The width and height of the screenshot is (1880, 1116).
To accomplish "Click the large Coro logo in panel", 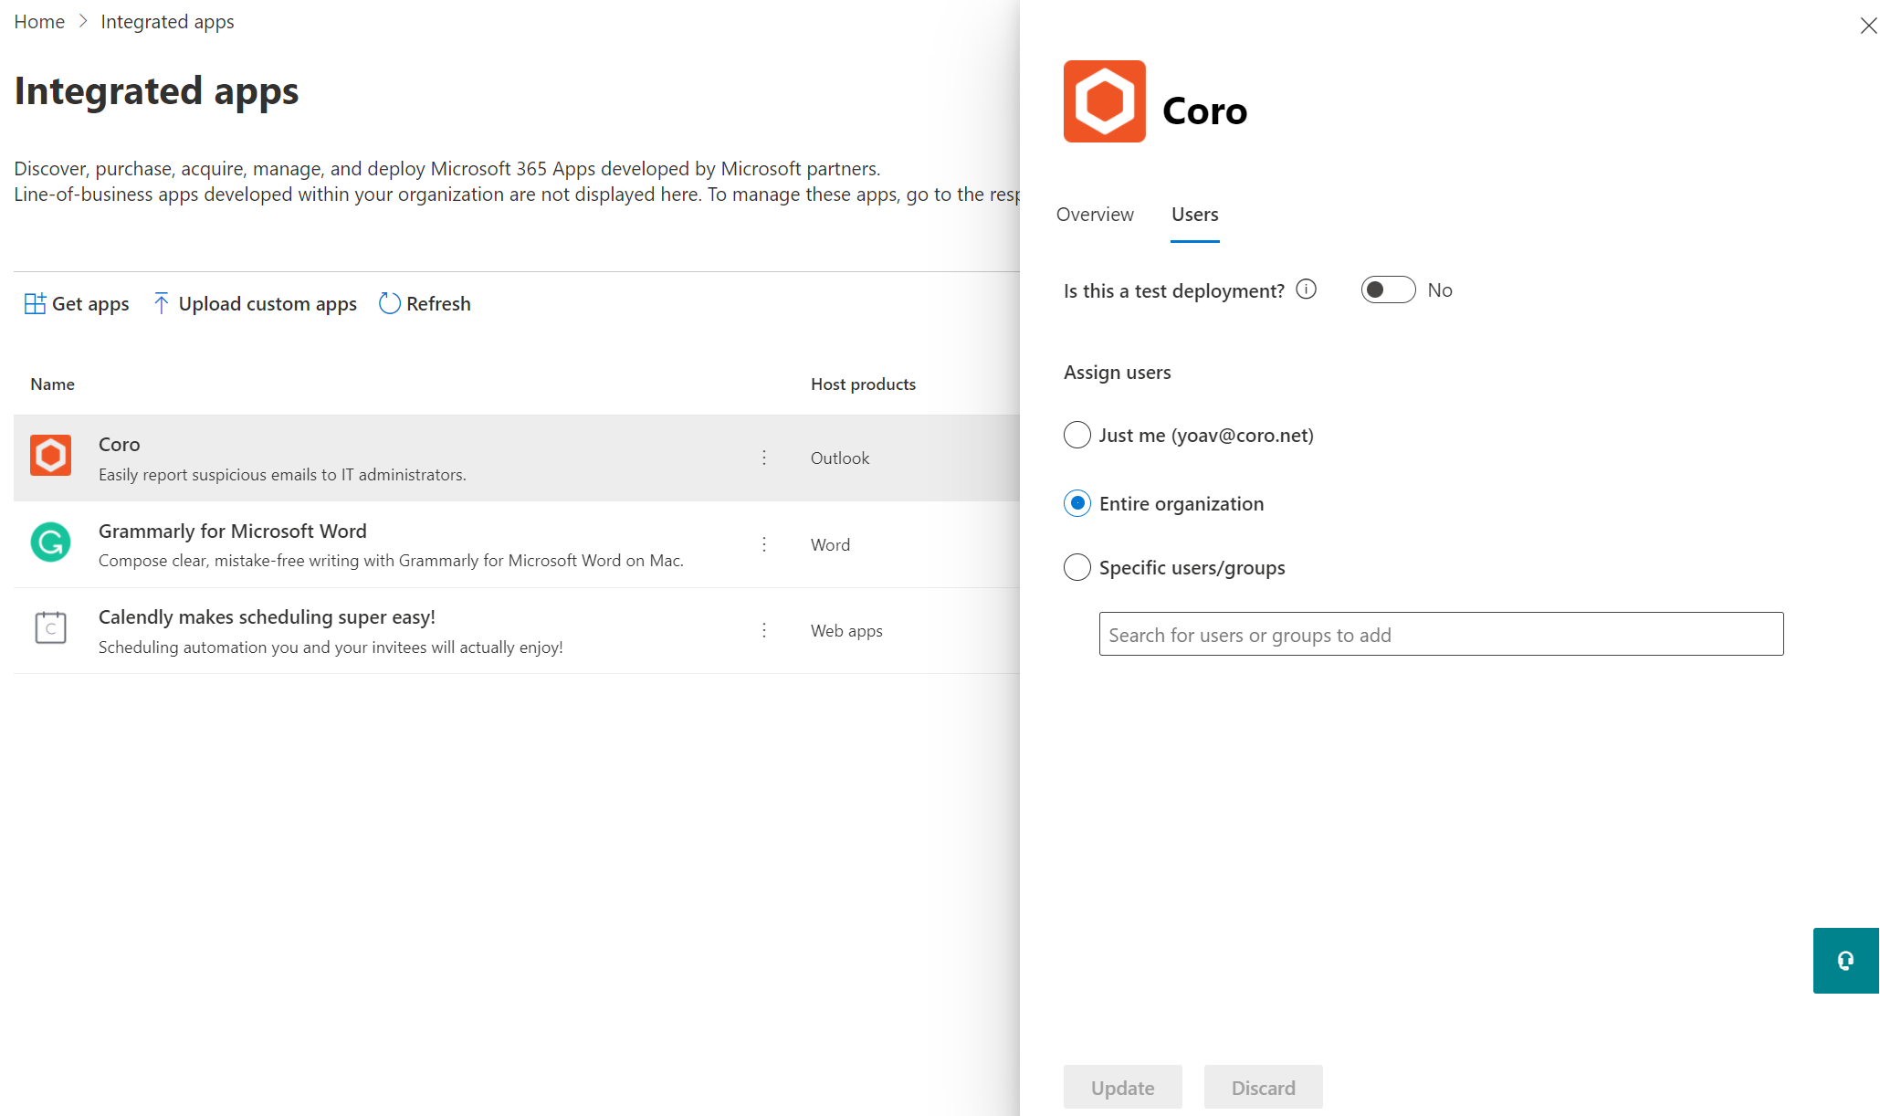I will click(x=1104, y=101).
